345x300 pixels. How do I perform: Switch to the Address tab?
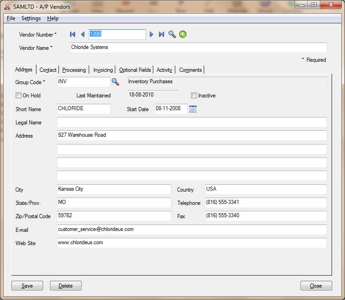(x=23, y=70)
